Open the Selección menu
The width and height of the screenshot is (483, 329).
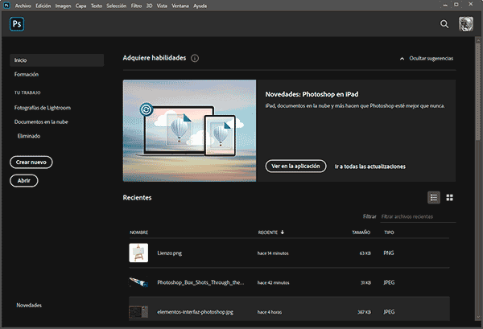click(117, 6)
